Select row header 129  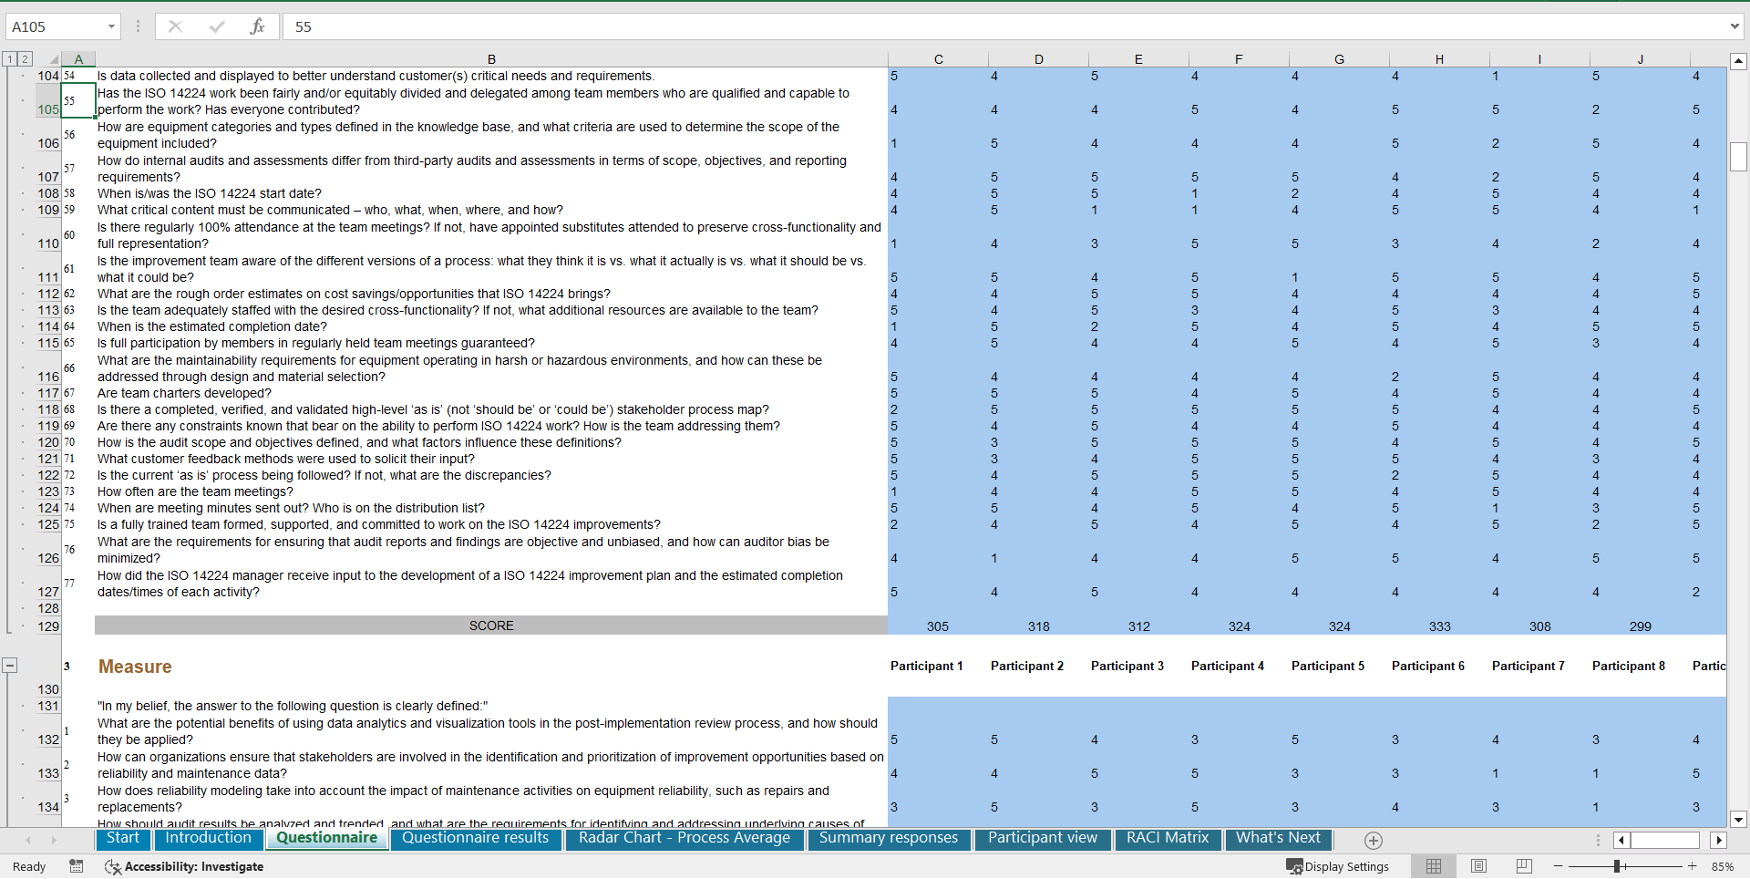pos(48,626)
